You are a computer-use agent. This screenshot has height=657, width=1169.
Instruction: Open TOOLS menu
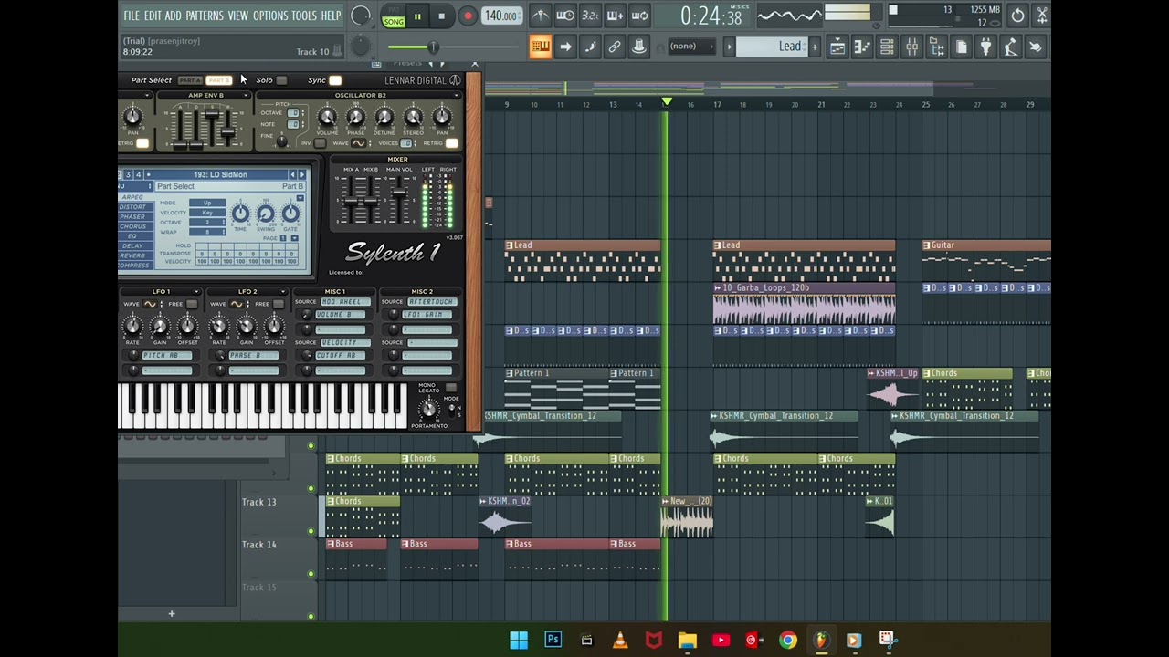point(304,16)
